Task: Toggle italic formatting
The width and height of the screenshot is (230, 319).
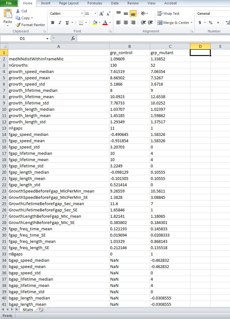Action: [x=60, y=23]
